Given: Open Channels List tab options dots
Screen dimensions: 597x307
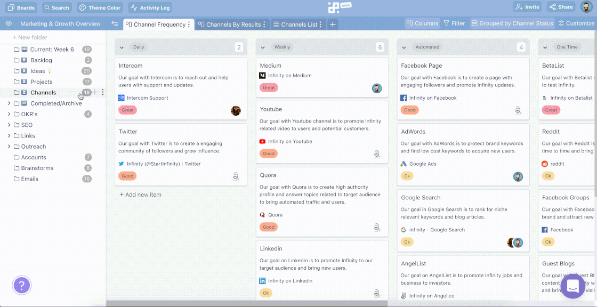Looking at the screenshot, I should pos(320,25).
